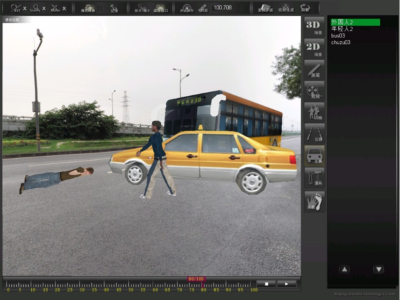Select the pen drawing tool icon
Image resolution: width=400 pixels, height=300 pixels.
[x=314, y=69]
